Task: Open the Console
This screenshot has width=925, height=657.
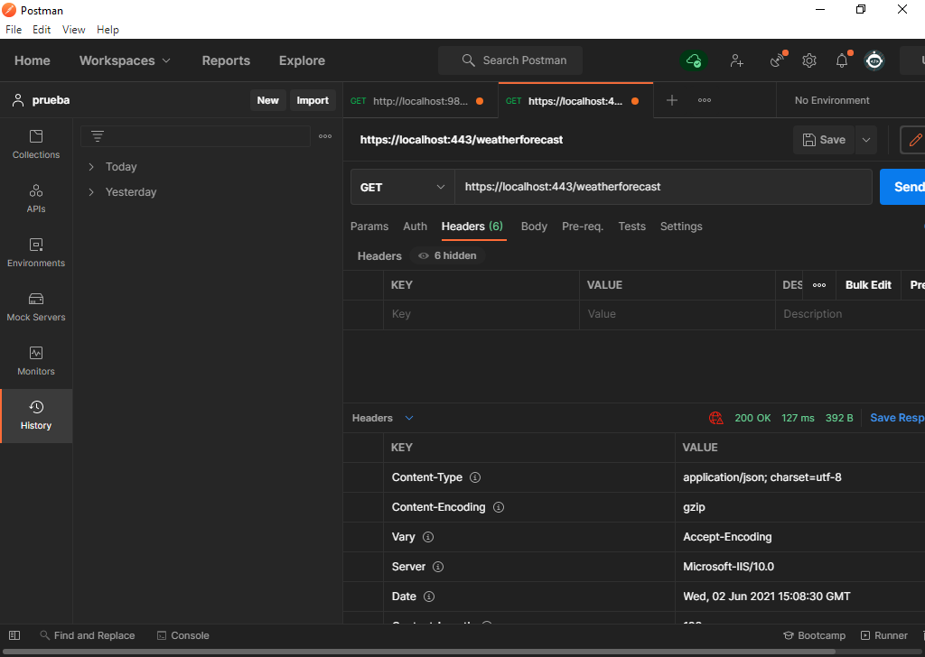Action: [x=183, y=635]
